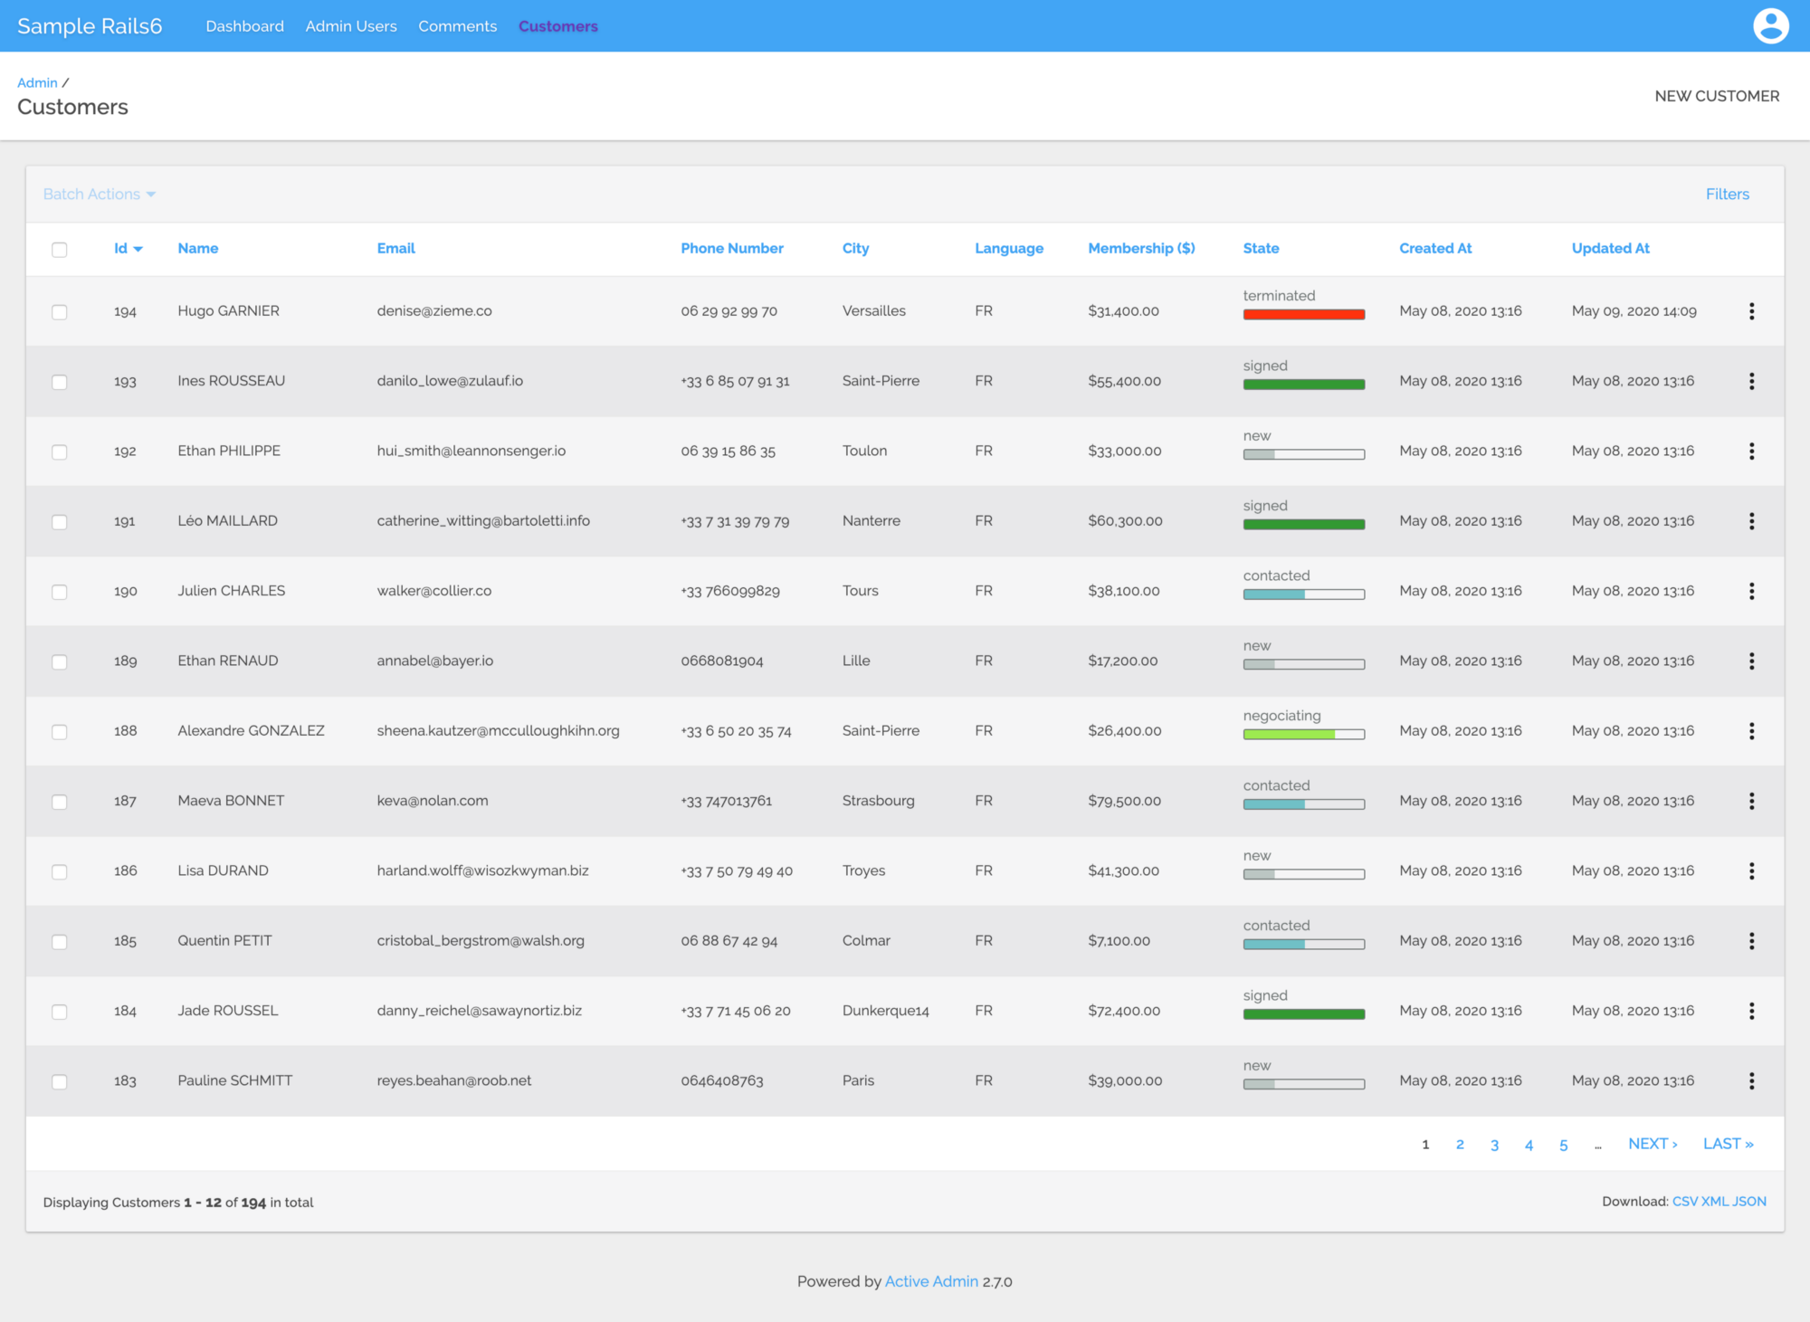Open the user account avatar menu
1810x1322 pixels.
(x=1770, y=25)
